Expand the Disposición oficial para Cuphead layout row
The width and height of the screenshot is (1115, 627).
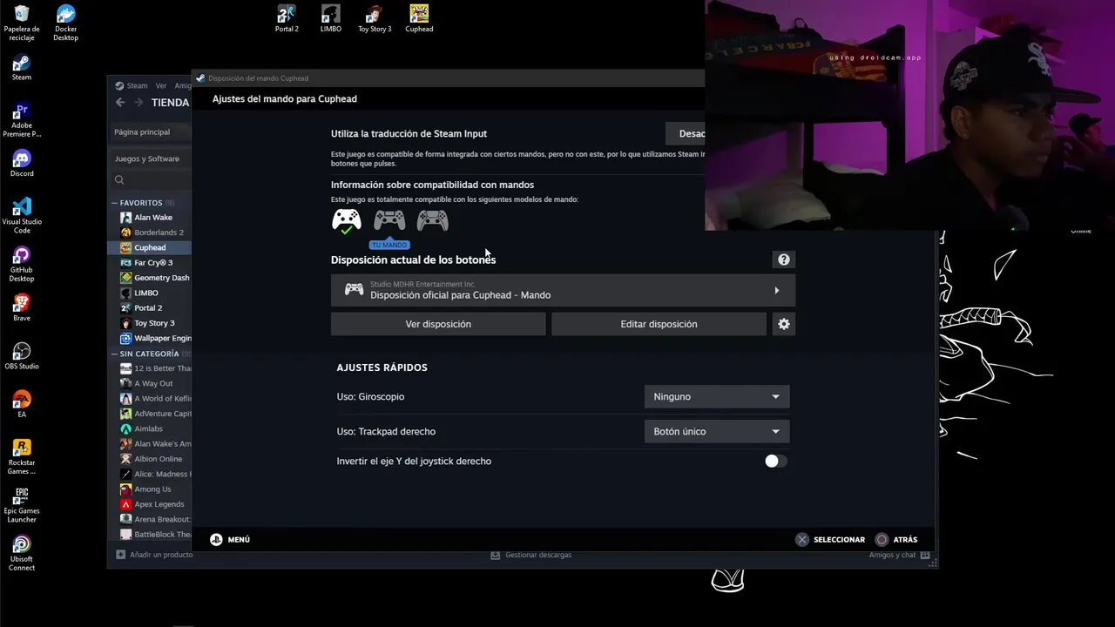pyautogui.click(x=563, y=290)
